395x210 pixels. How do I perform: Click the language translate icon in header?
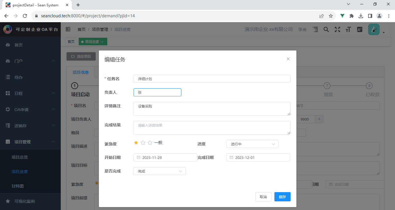pyautogui.click(x=360, y=29)
